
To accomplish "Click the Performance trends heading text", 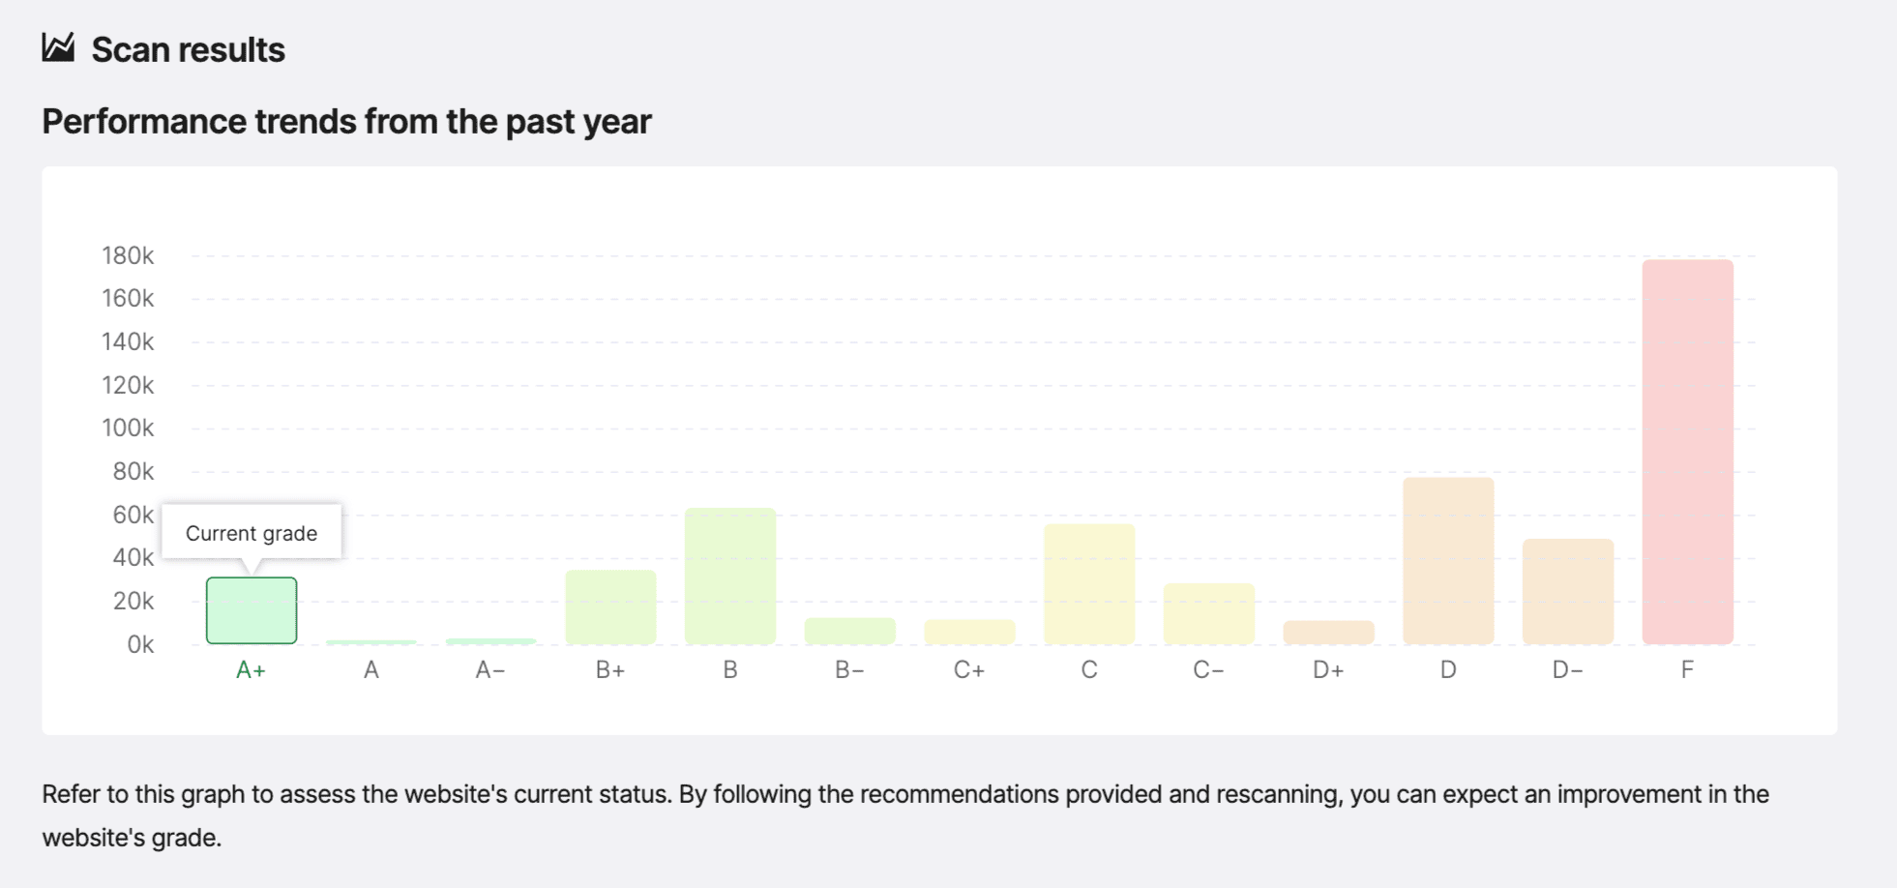I will point(346,122).
